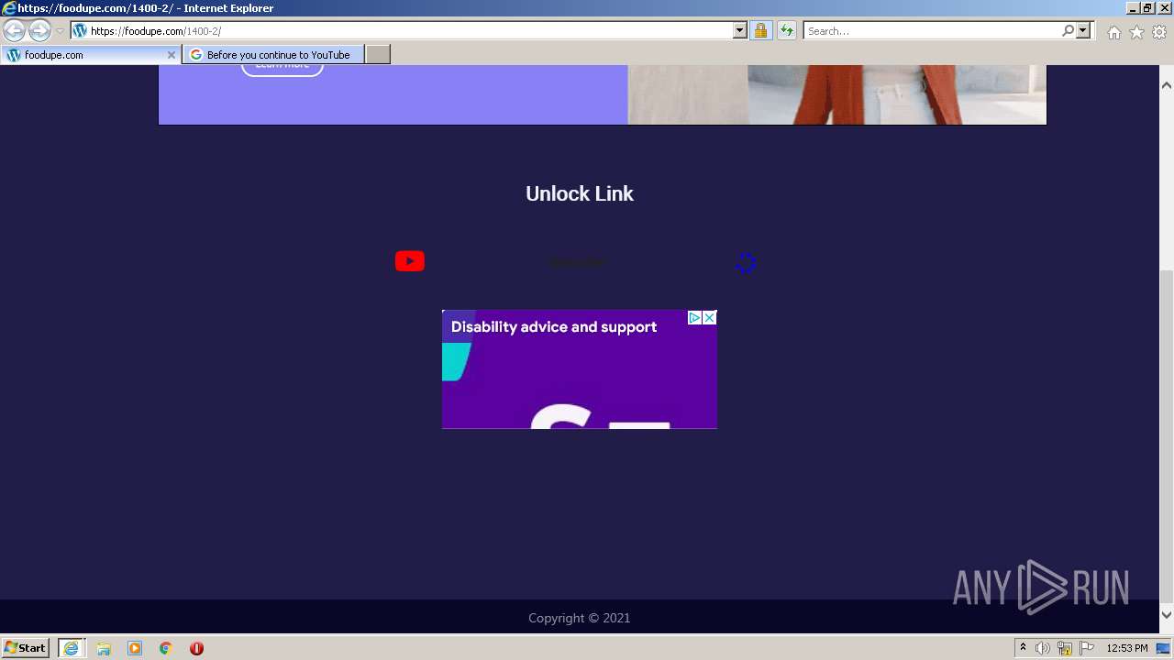Click the volume speaker tray icon

[1043, 648]
